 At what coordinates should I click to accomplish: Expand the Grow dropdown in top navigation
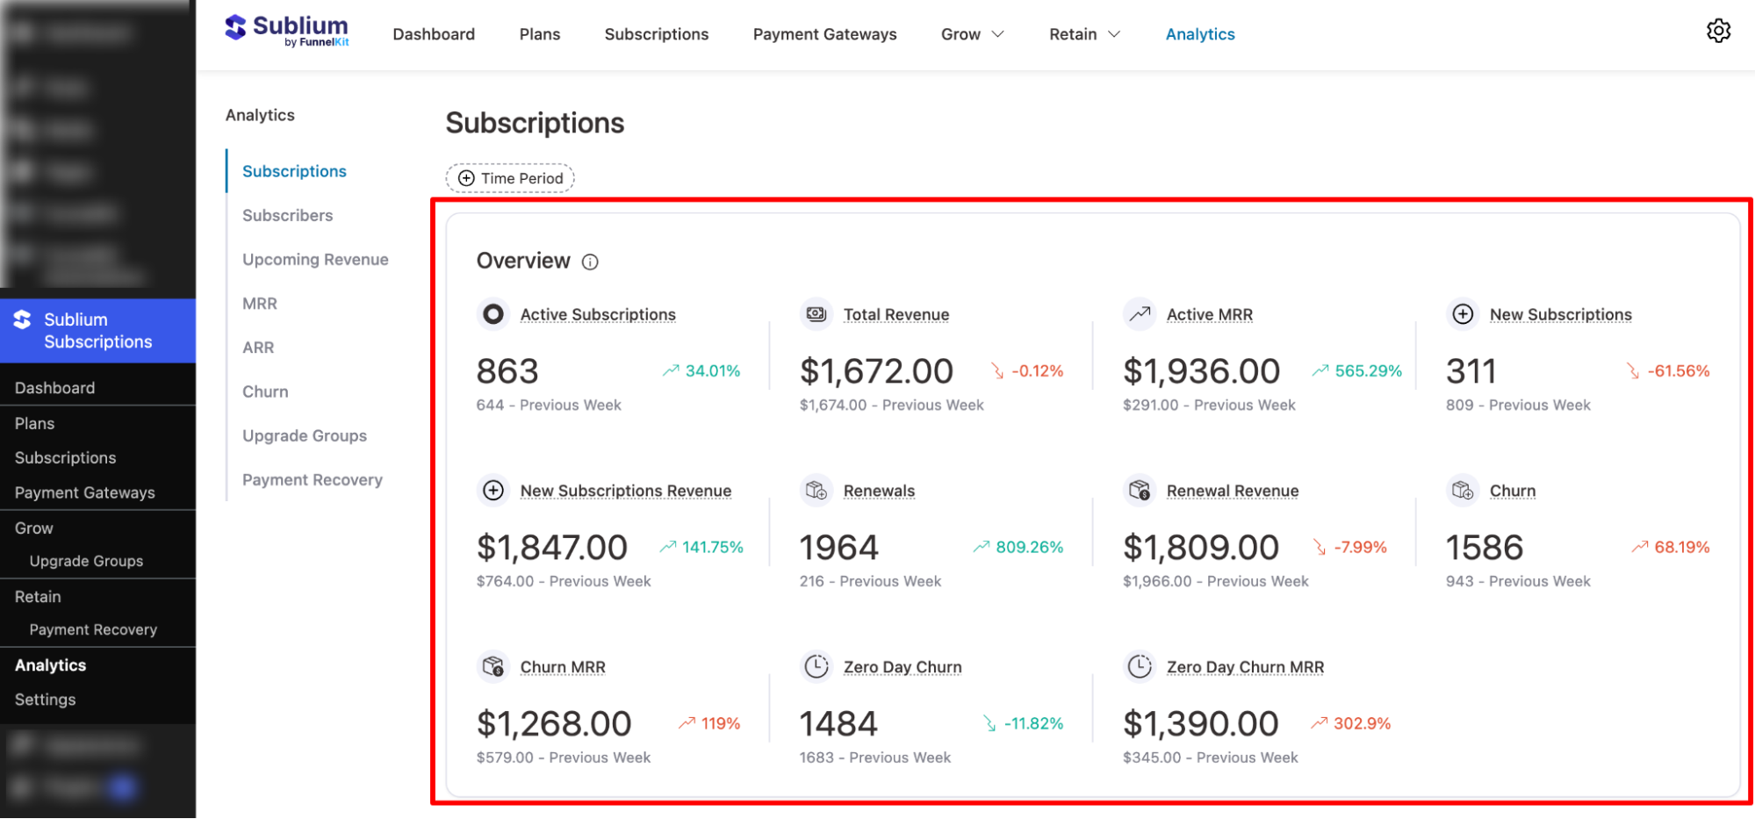pyautogui.click(x=972, y=34)
